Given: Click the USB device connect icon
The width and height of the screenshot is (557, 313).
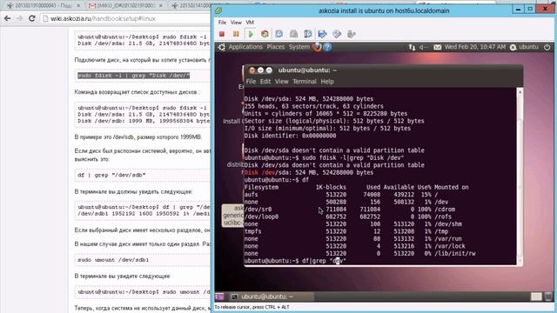Looking at the screenshot, I should pos(352,34).
